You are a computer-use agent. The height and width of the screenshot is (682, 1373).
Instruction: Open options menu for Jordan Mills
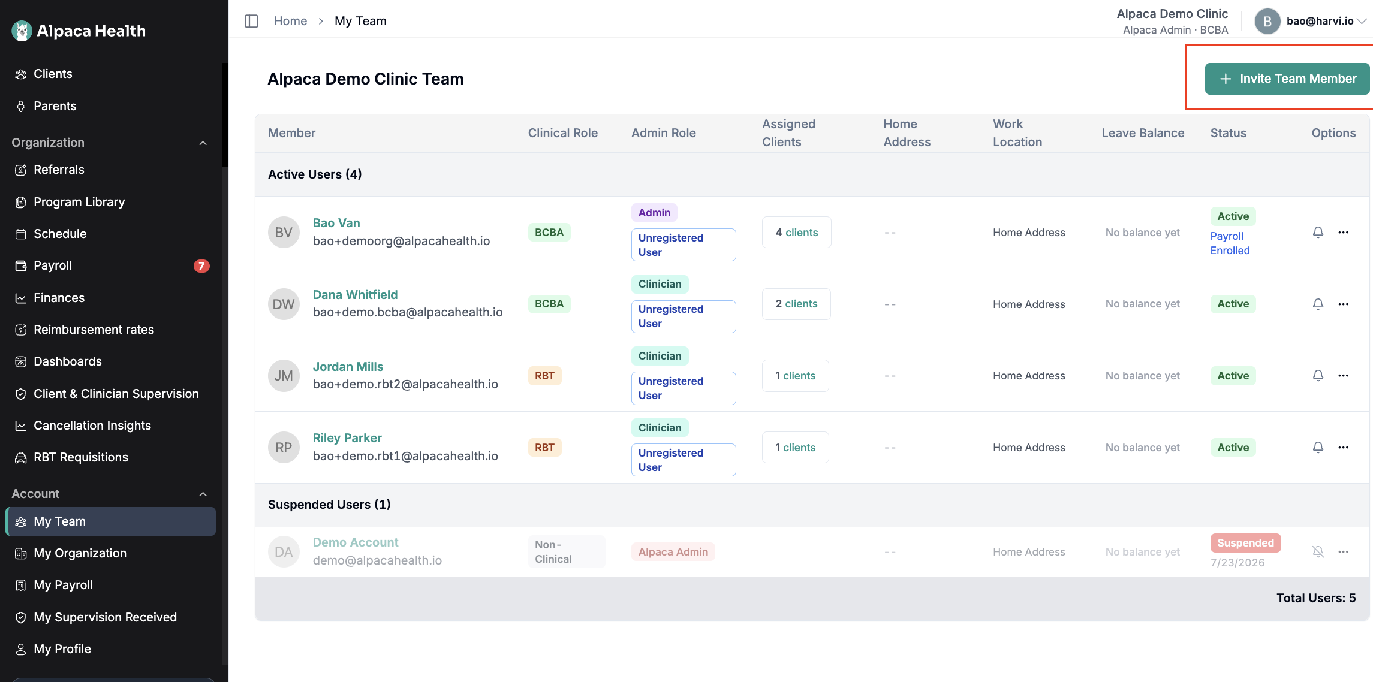coord(1343,375)
